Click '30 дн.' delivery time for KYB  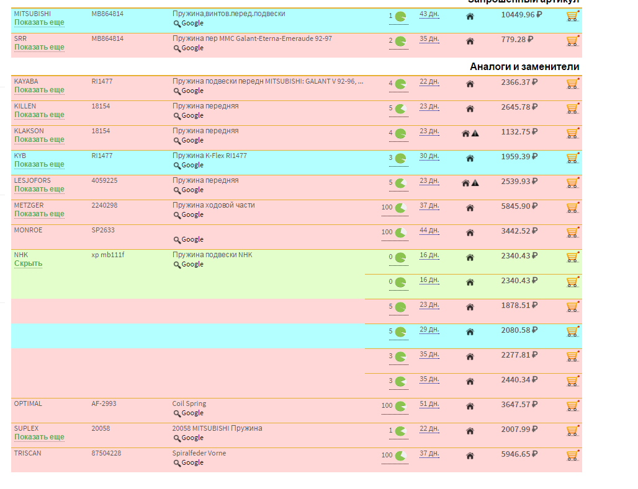429,156
